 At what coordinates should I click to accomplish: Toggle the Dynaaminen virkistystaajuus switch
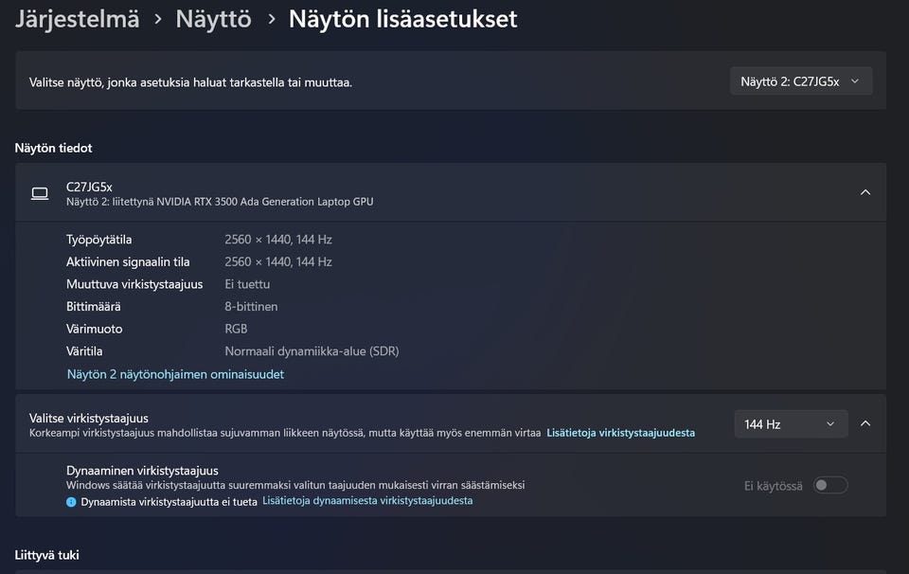(x=830, y=485)
